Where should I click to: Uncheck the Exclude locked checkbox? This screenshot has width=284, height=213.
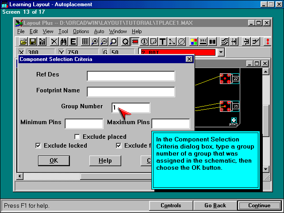(38, 146)
